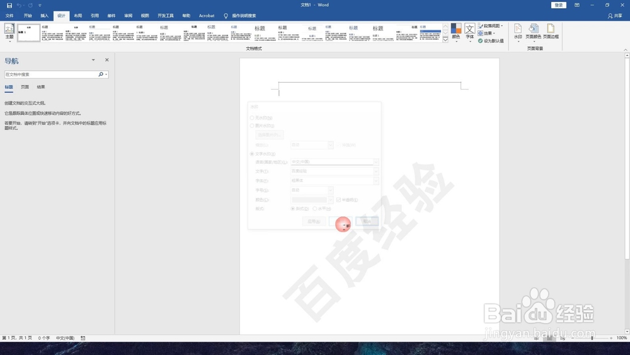Open the 文件 file tab

click(x=9, y=16)
